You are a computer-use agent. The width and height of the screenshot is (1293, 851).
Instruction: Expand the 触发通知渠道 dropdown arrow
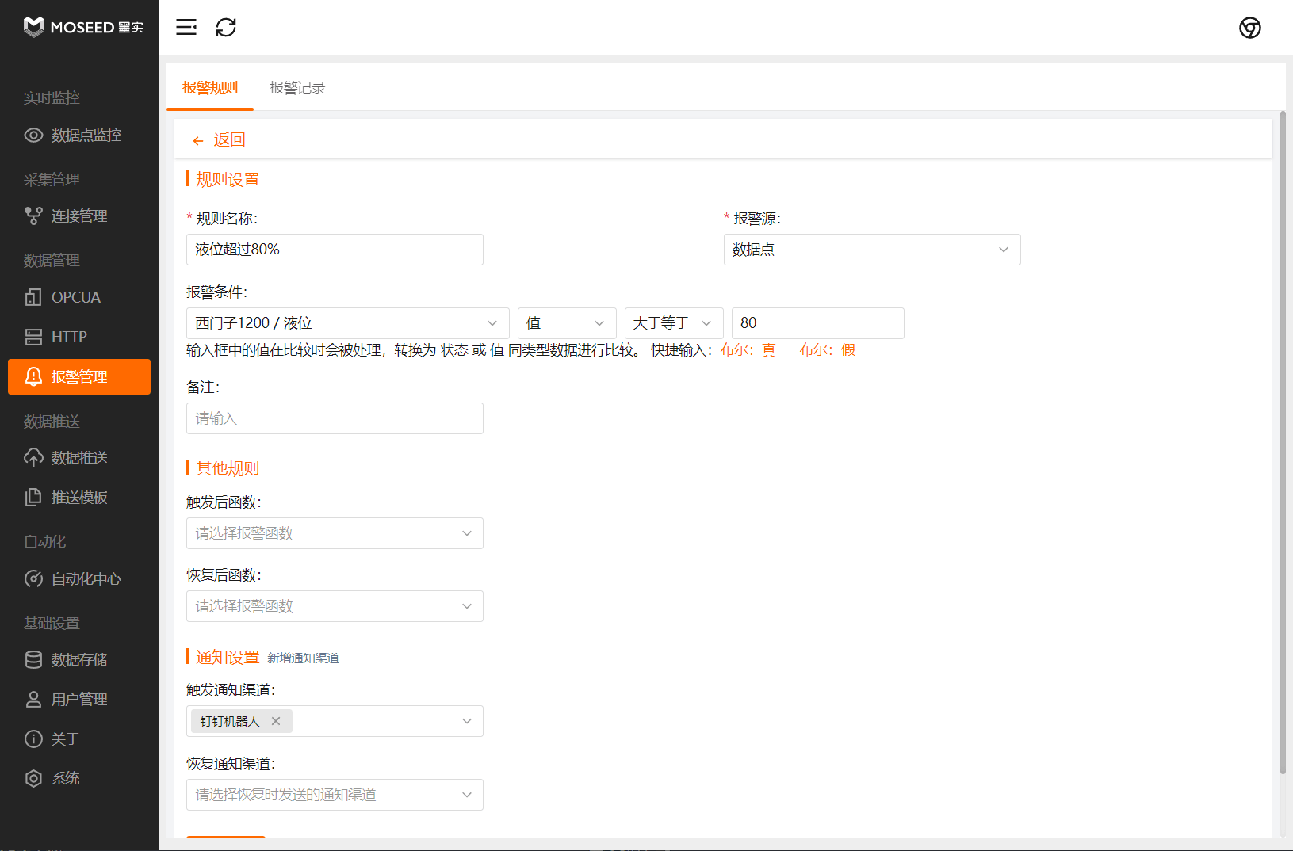pyautogui.click(x=467, y=721)
